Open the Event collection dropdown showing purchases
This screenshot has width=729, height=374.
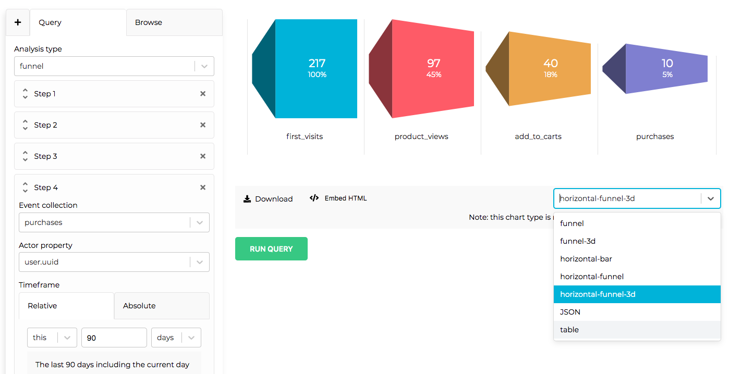coord(199,222)
